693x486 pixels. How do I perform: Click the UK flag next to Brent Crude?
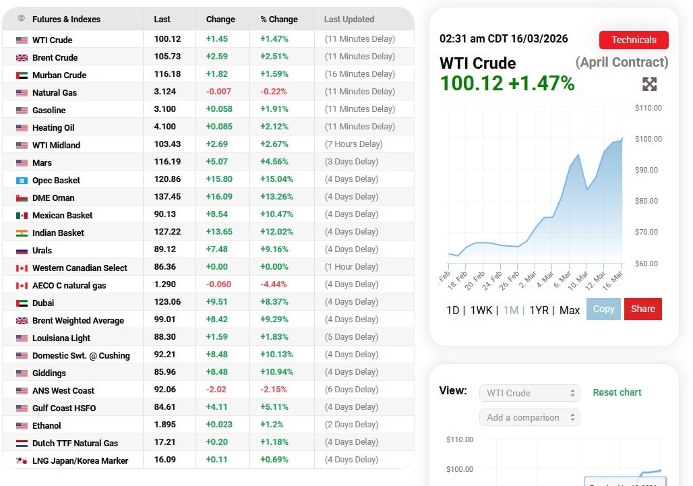[22, 58]
